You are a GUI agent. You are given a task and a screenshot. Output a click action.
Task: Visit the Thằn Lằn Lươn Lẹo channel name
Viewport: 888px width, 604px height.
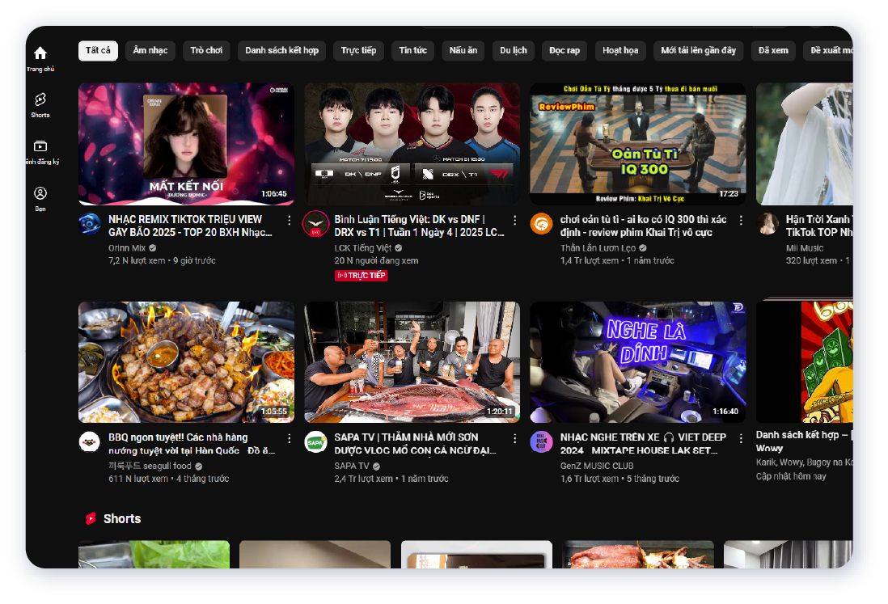pyautogui.click(x=598, y=248)
